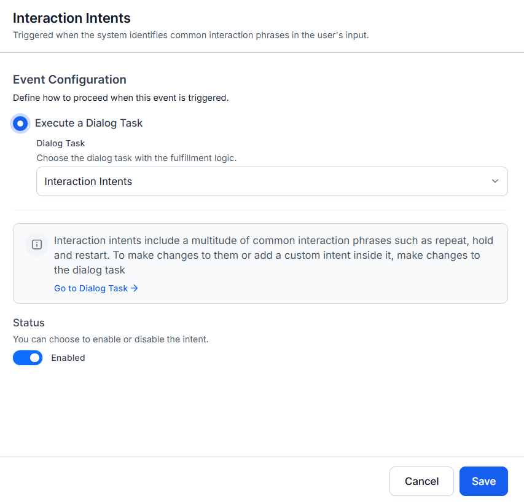Click the 'Choose the dialog task' helper text
The image size is (524, 504).
pyautogui.click(x=136, y=158)
